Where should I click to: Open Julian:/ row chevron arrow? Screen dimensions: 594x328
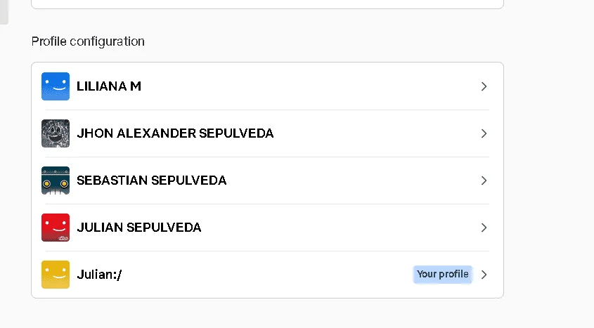[x=484, y=275]
